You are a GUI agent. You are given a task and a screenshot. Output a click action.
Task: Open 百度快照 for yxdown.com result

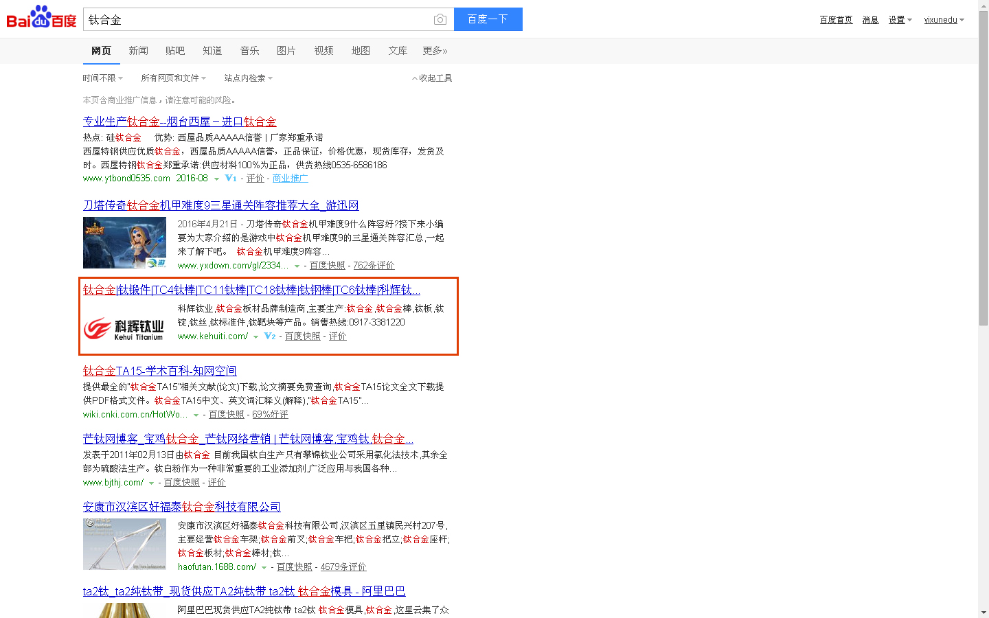click(327, 266)
